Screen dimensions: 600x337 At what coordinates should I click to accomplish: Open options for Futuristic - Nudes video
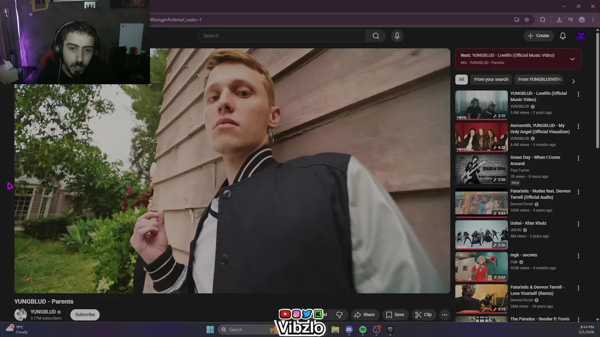coord(578,192)
